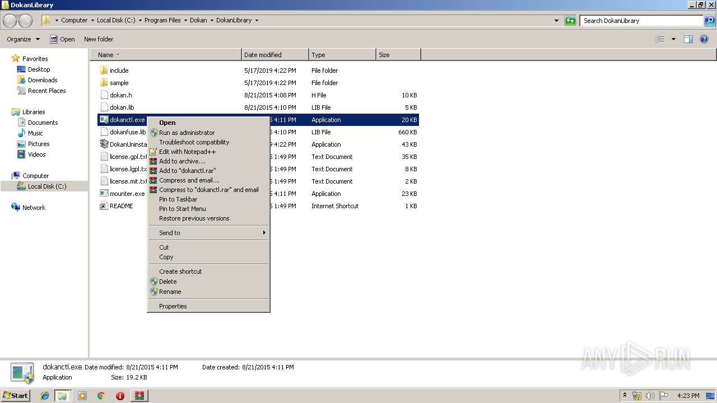Select the dokan.h file icon
717x403 pixels.
(104, 95)
